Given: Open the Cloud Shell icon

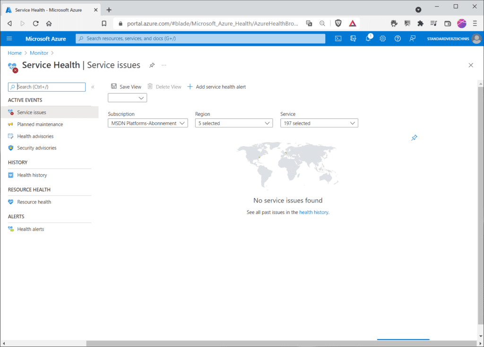Looking at the screenshot, I should (x=338, y=39).
